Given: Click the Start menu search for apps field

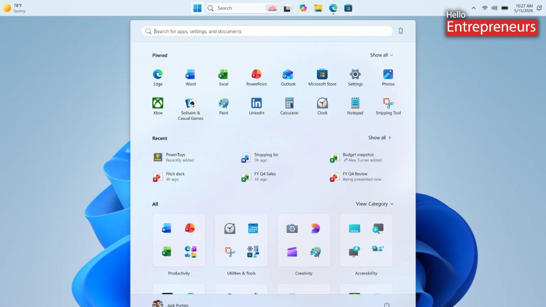Looking at the screenshot, I should click(x=267, y=31).
